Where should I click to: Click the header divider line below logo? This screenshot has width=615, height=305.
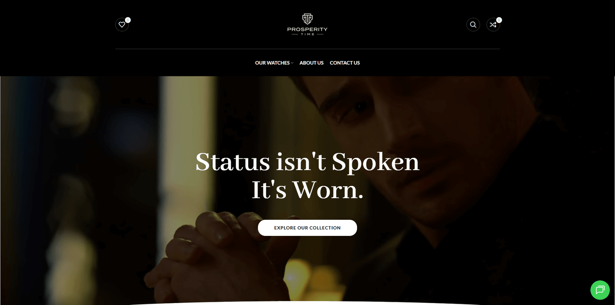307,49
